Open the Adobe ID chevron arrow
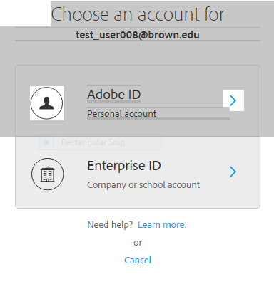Screen dimensions: 274x282 coord(233,100)
